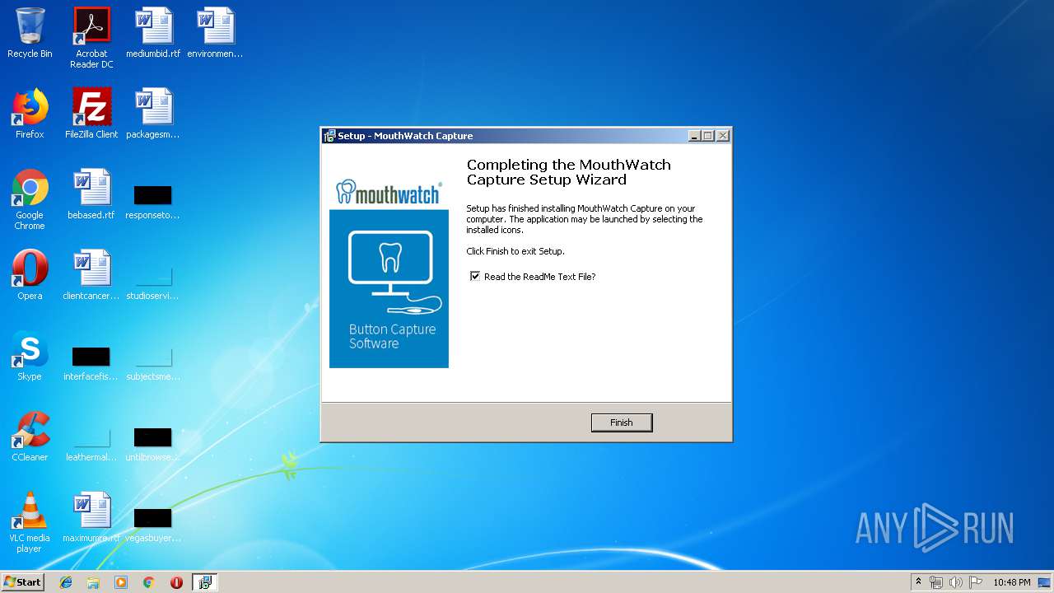Open Opera desktop shortcut

click(x=30, y=275)
